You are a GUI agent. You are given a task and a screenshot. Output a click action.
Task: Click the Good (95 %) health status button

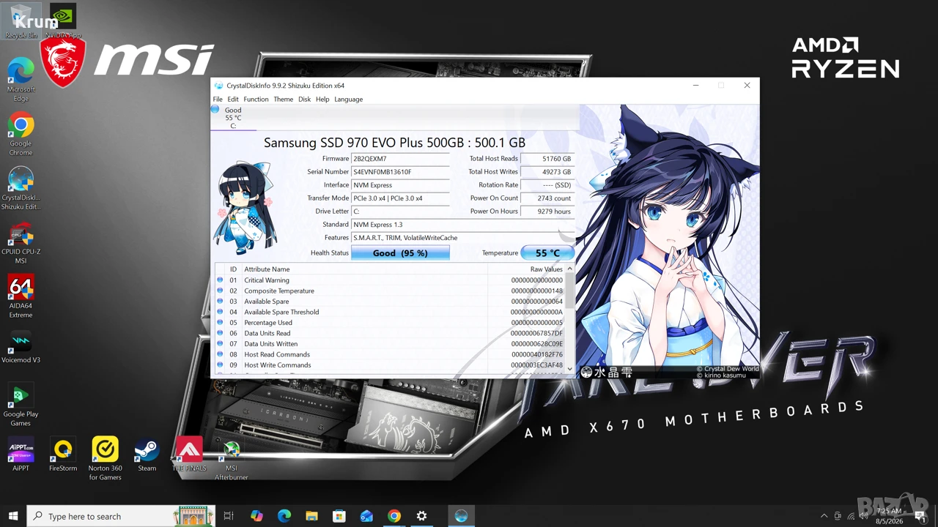tap(400, 253)
